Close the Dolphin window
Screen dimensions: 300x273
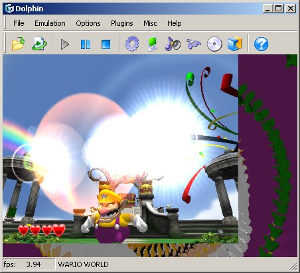pos(291,9)
